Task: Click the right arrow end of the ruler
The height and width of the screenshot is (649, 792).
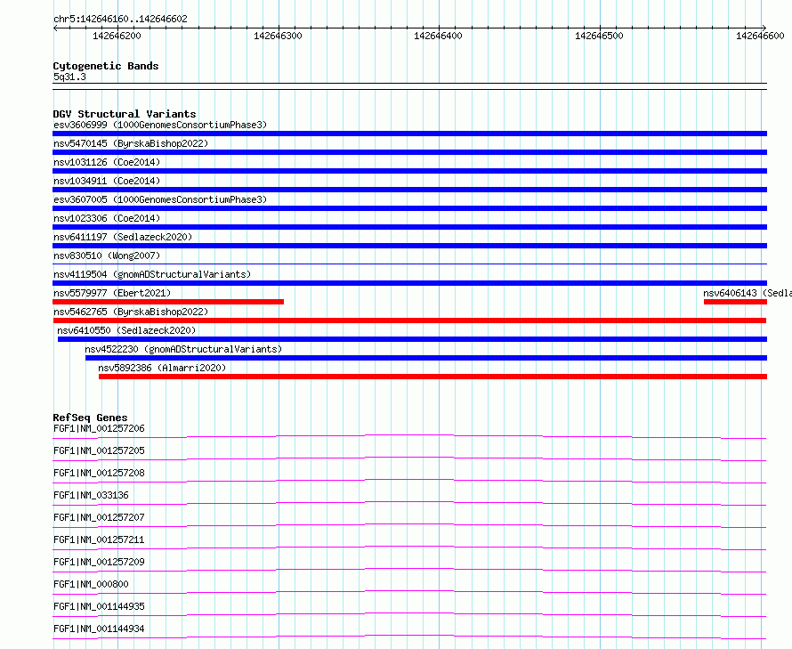Action: [764, 28]
